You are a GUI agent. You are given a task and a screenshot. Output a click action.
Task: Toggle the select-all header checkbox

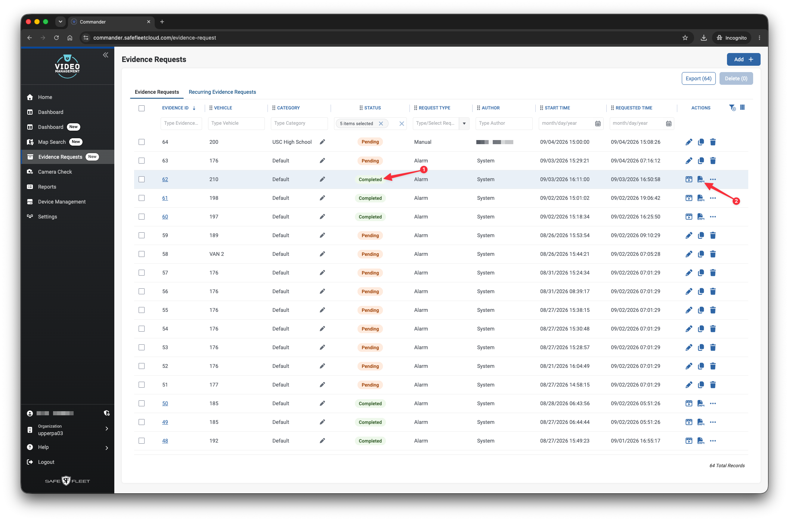[142, 108]
